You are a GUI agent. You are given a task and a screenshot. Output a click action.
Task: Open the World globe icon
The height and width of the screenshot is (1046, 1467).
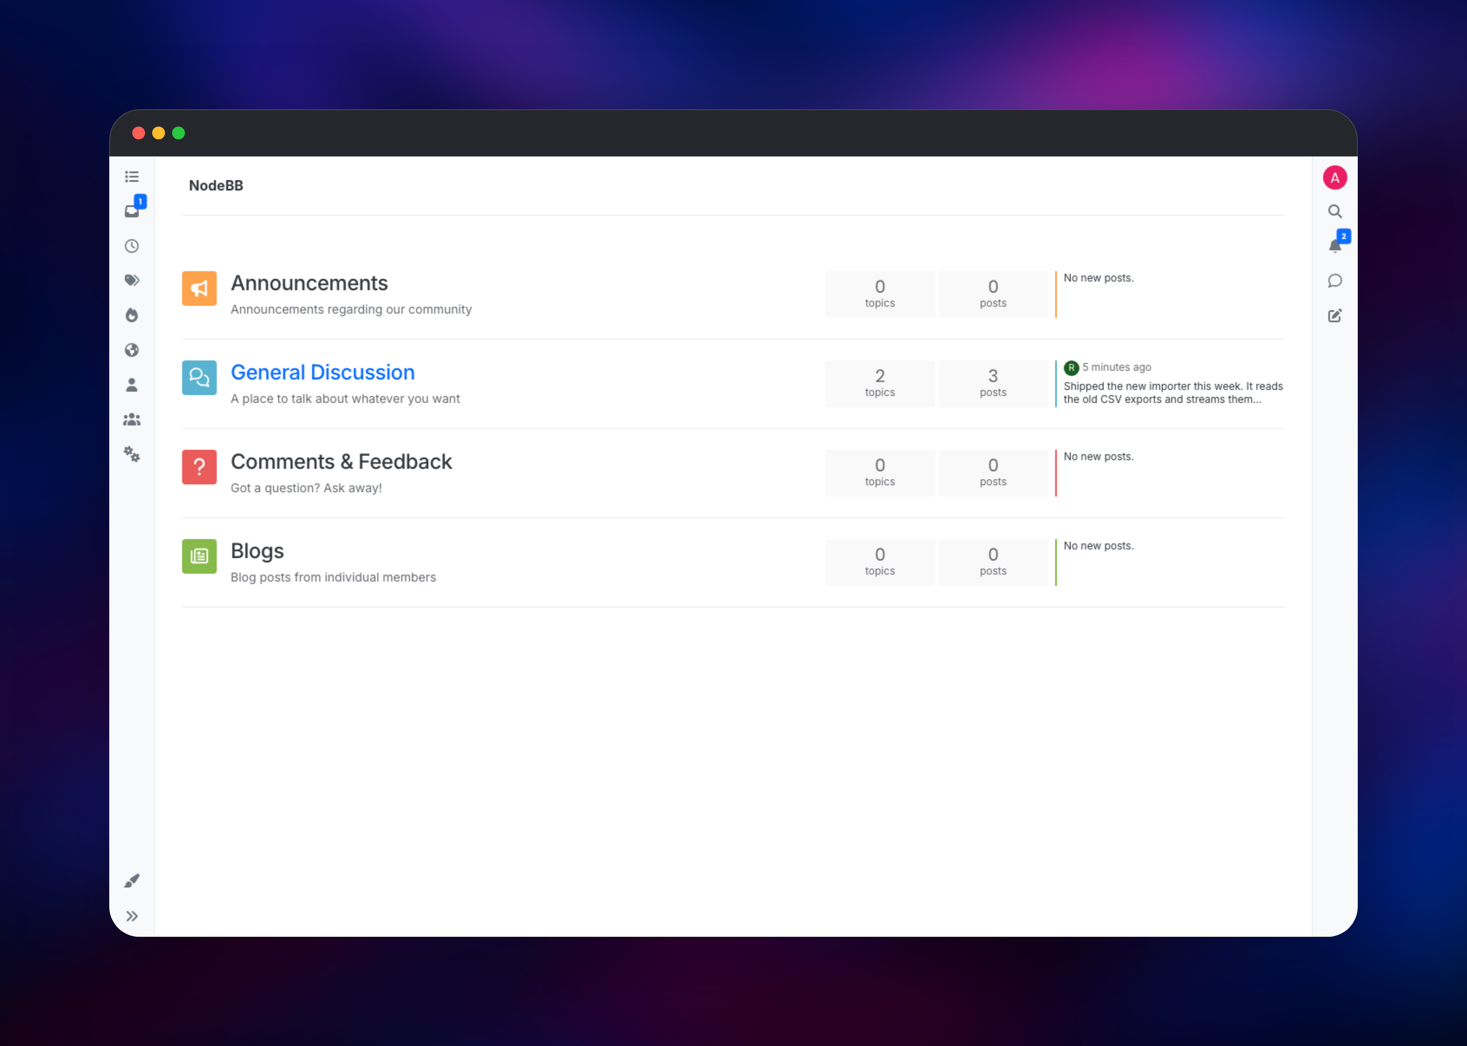[x=132, y=350]
